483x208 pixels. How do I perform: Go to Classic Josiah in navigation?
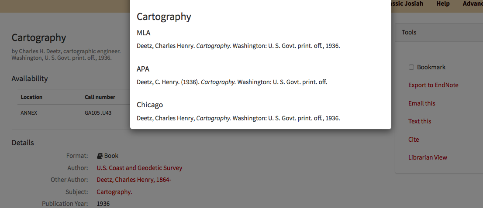click(x=407, y=4)
